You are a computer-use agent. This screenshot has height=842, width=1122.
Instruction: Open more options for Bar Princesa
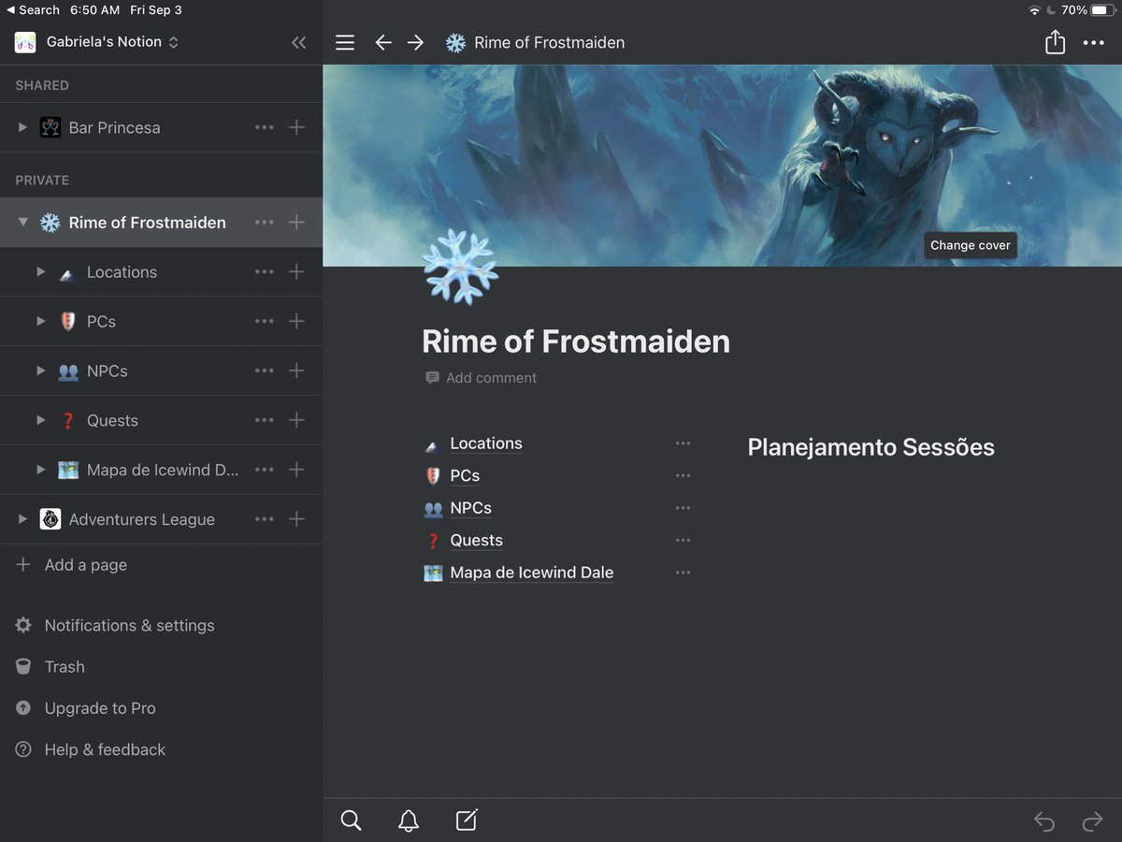tap(265, 127)
